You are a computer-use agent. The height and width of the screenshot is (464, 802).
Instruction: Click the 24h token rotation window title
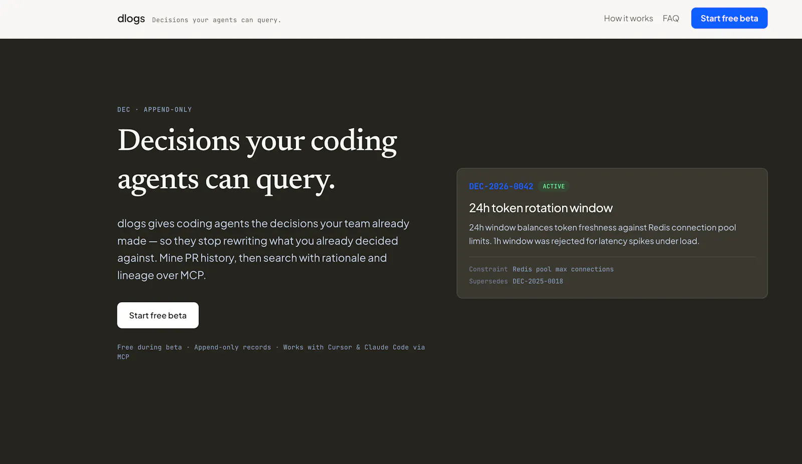click(540, 208)
